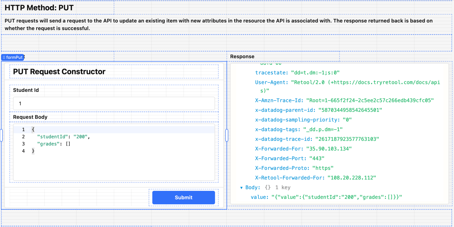
Task: Collapse the Body node in response
Action: [x=241, y=188]
